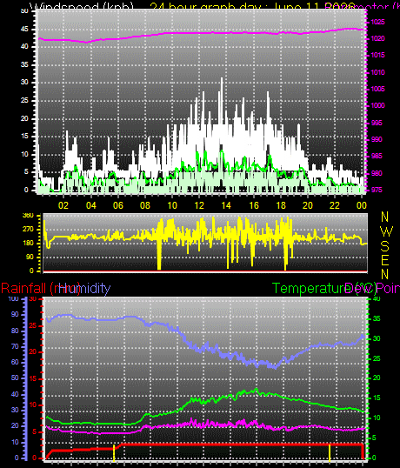Click the 180 wind direction axis label

(x=28, y=244)
